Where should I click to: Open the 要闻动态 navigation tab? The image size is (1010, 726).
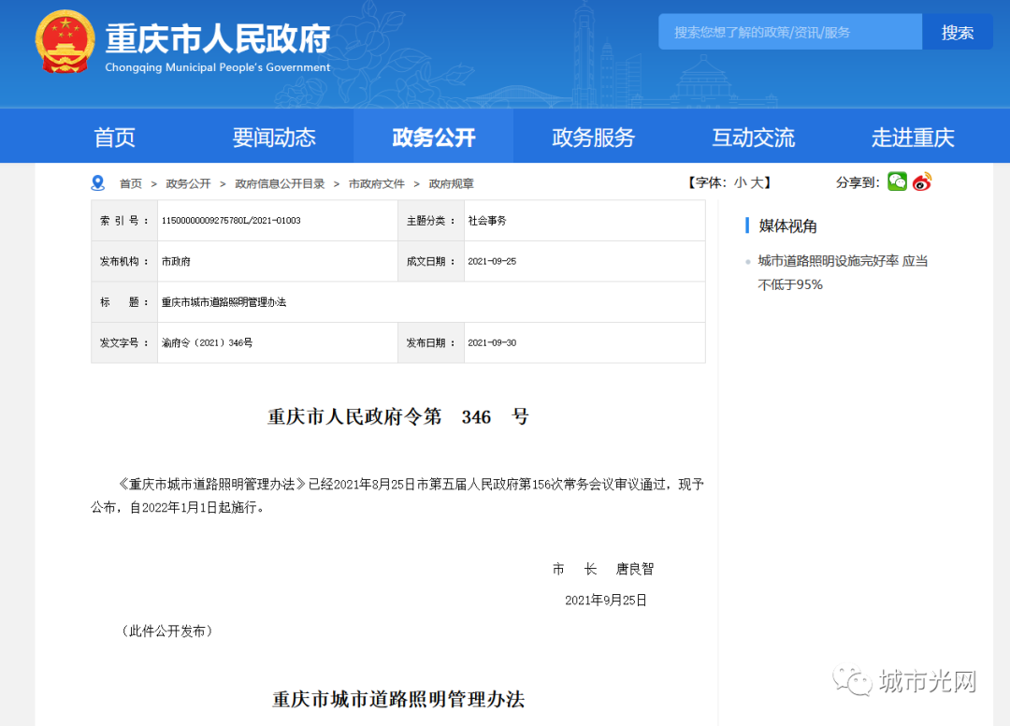click(274, 138)
